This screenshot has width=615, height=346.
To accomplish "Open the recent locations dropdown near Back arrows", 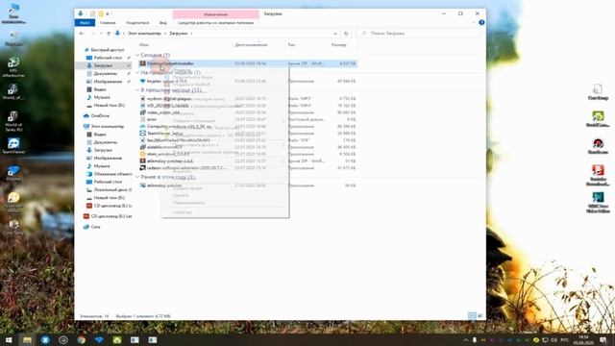I will [x=101, y=34].
